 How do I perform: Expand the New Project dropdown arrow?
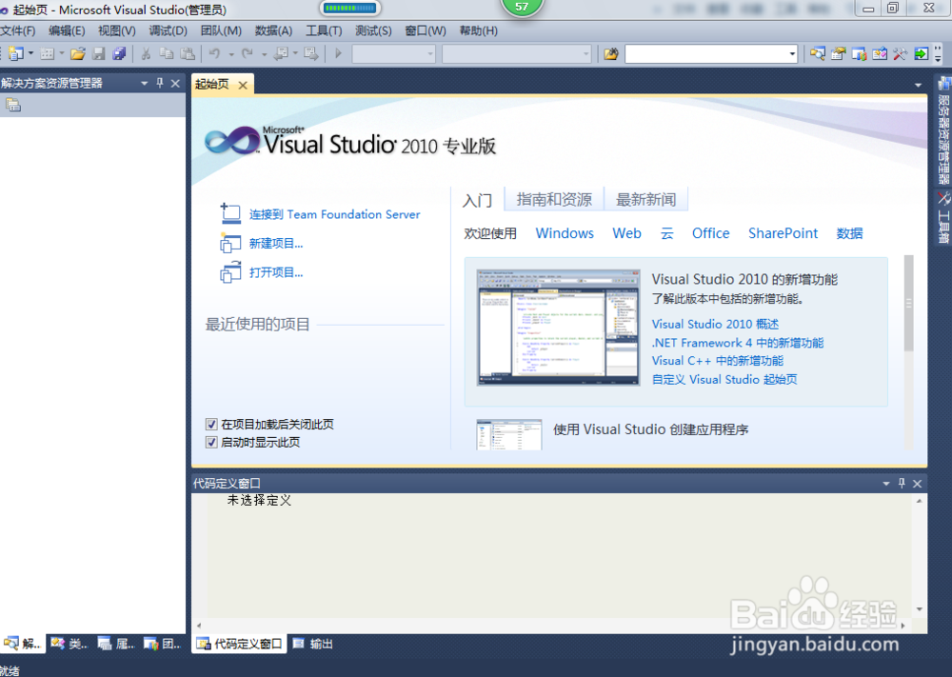coord(30,54)
